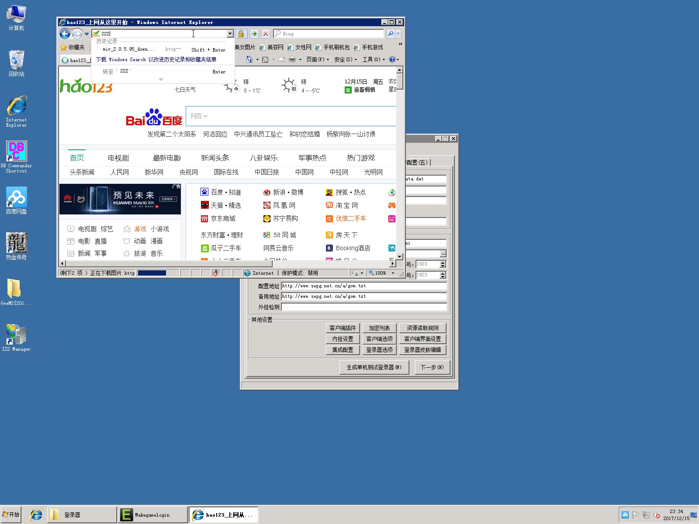Open the 网页 search type dropdown on Baidu box
Image resolution: width=699 pixels, height=524 pixels.
tap(199, 116)
